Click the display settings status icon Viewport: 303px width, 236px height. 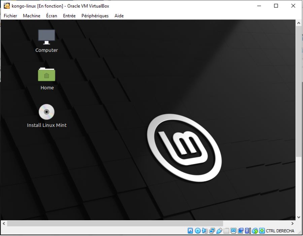[x=233, y=231]
